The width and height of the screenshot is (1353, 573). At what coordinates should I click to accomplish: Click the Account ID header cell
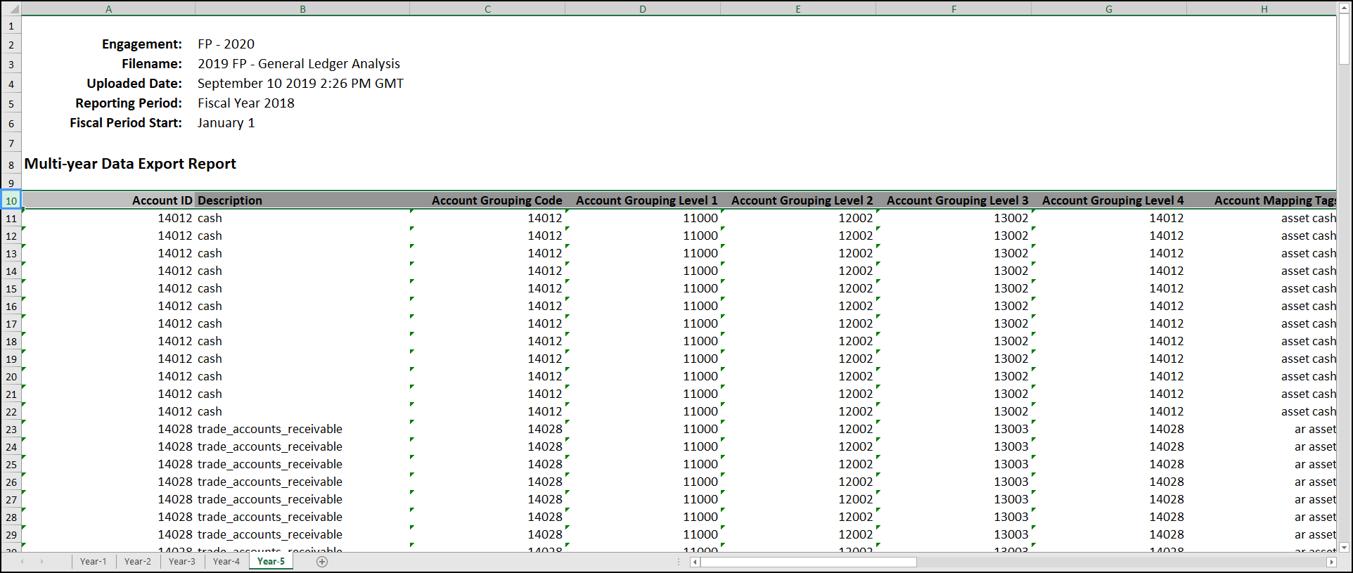pos(108,200)
